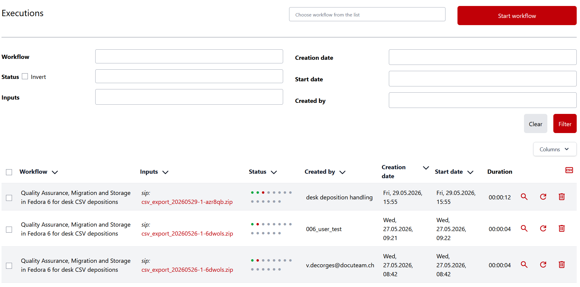Restart the v.decorges@docuteam.ch execution
Screen dimensions: 580x287
coord(543,265)
